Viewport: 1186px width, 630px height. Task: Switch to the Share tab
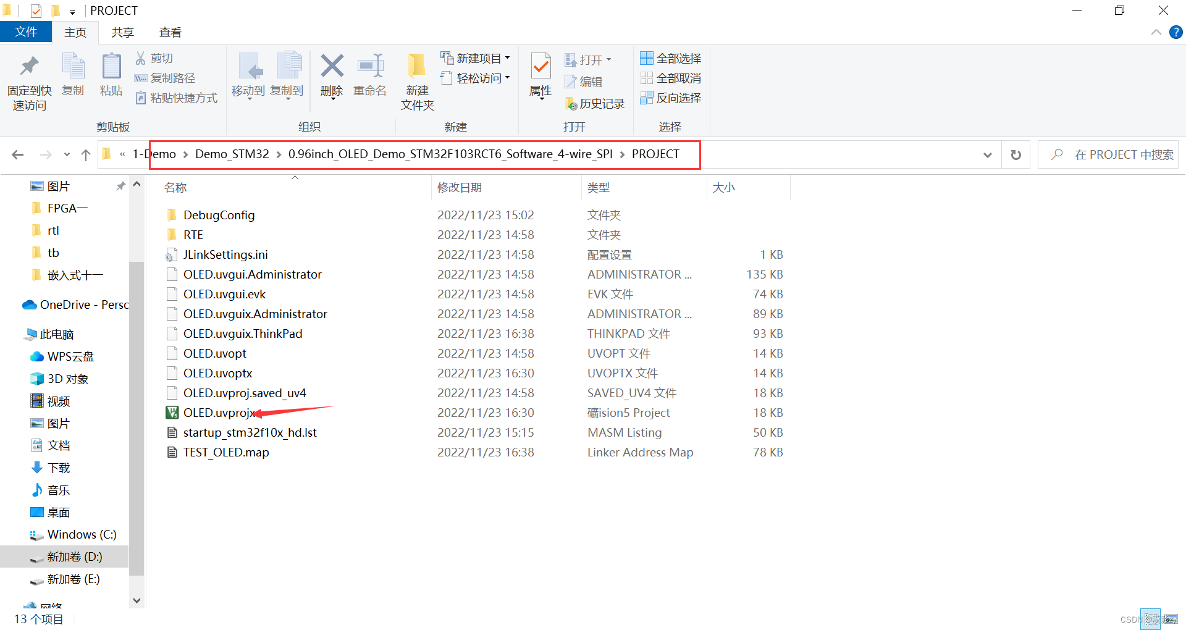[x=122, y=33]
